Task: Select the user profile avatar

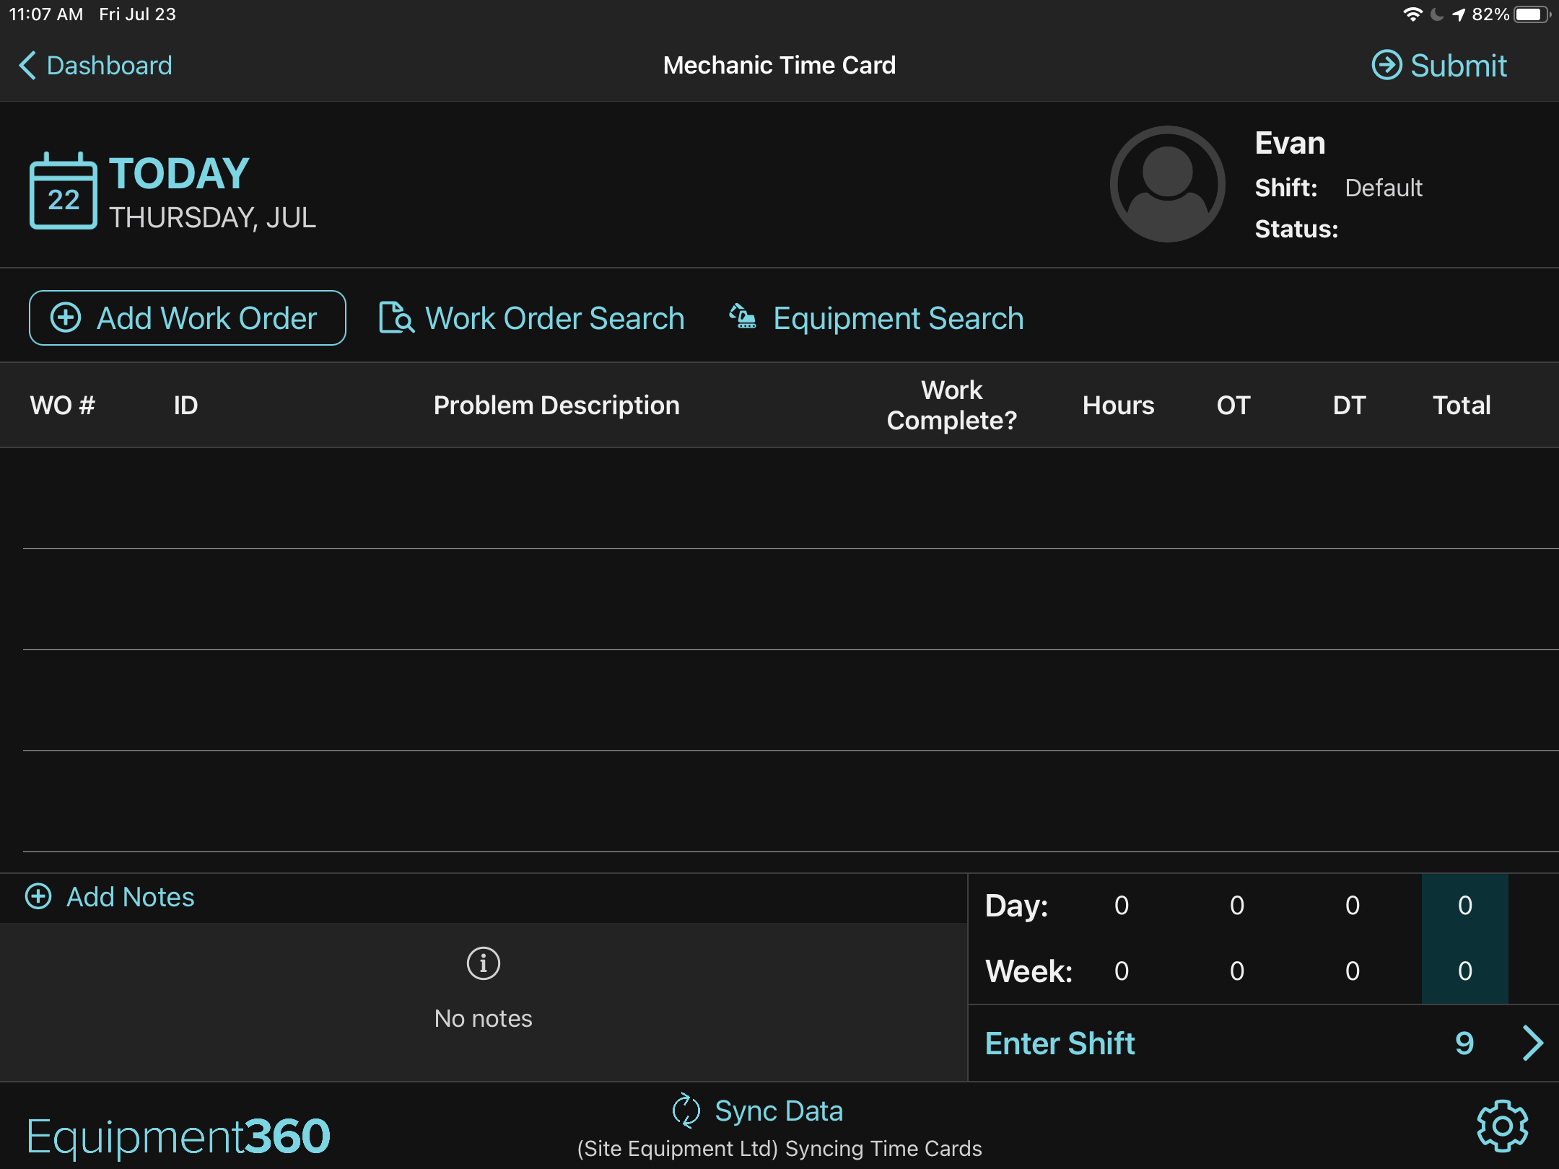Action: [1167, 184]
